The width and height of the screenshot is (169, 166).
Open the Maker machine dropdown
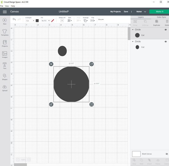(x=141, y=12)
